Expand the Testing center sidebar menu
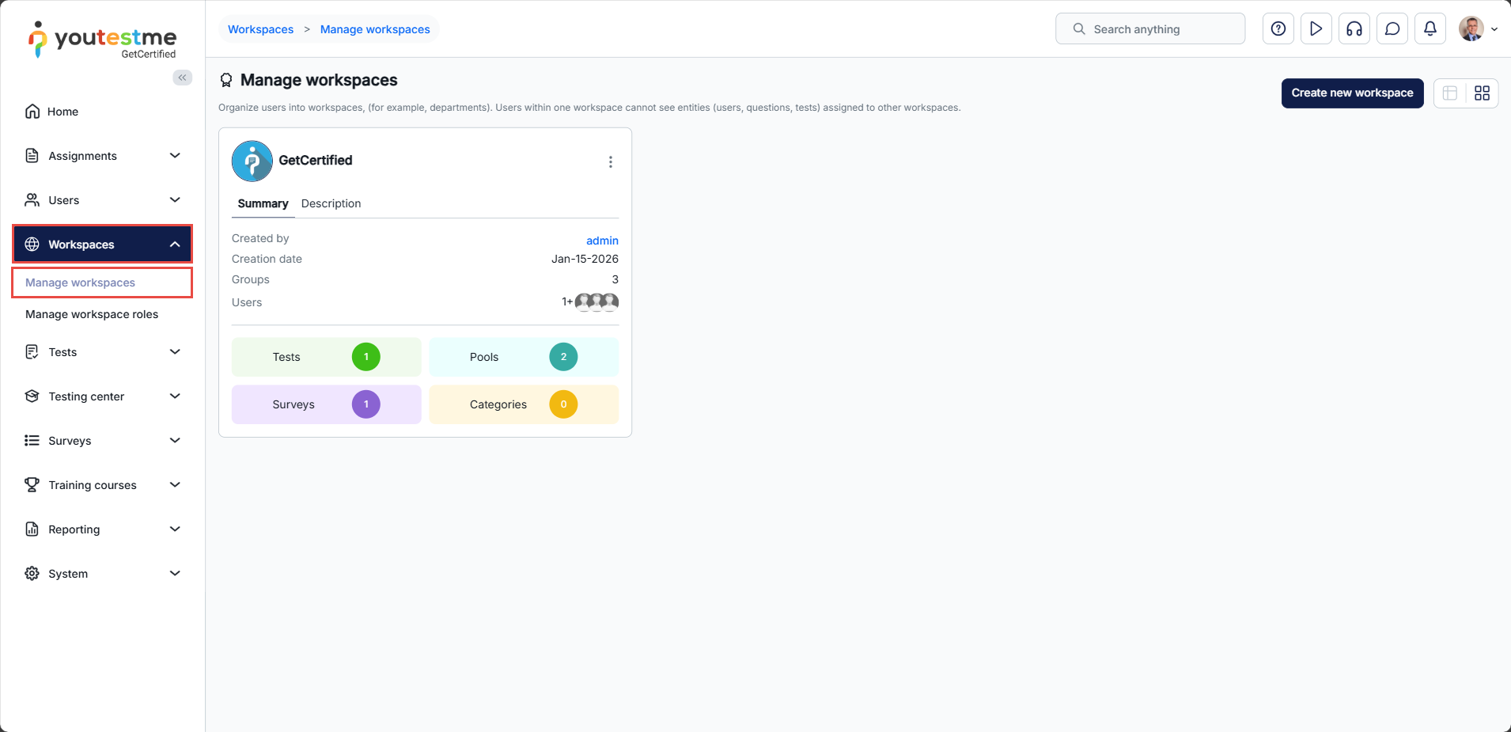This screenshot has width=1511, height=732. click(x=175, y=396)
